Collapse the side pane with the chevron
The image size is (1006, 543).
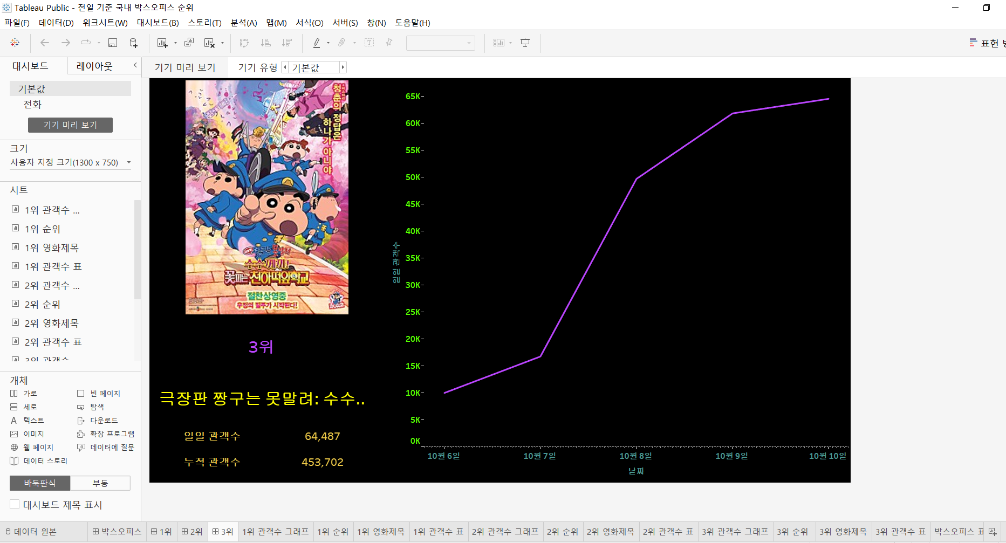[135, 65]
